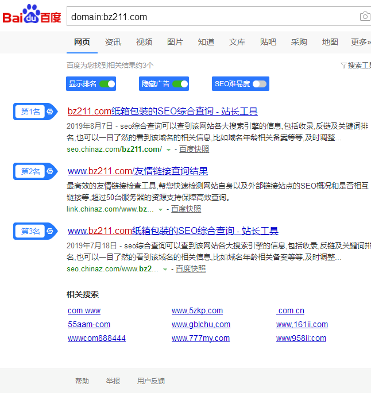The image size is (371, 403).
Task: Click the rank 2 badge link icon
Action: click(x=50, y=171)
